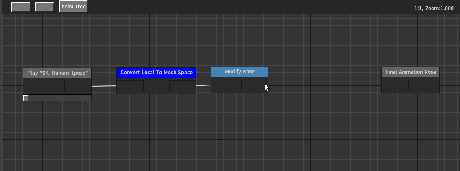Click the output pin of the Convert Local To Mesh Space node
This screenshot has width=460, height=171.
pos(182,85)
